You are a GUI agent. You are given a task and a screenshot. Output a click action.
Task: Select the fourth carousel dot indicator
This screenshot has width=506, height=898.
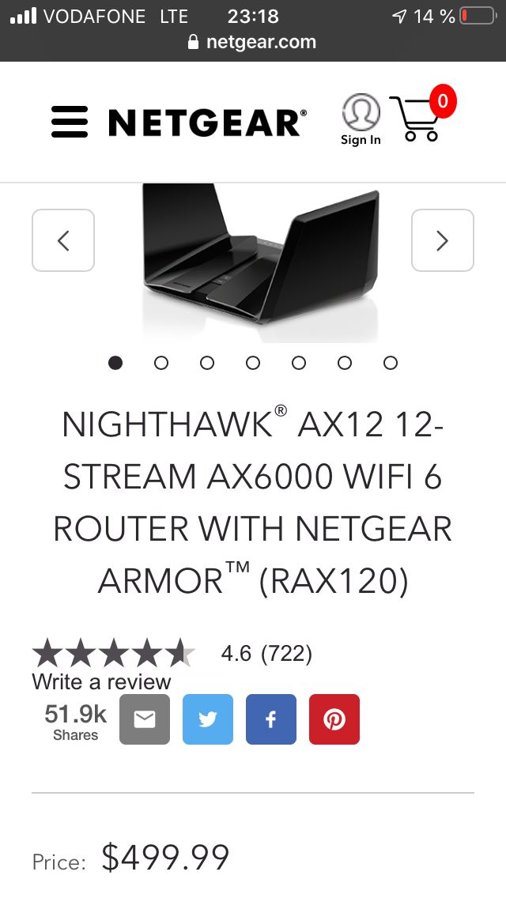click(253, 363)
